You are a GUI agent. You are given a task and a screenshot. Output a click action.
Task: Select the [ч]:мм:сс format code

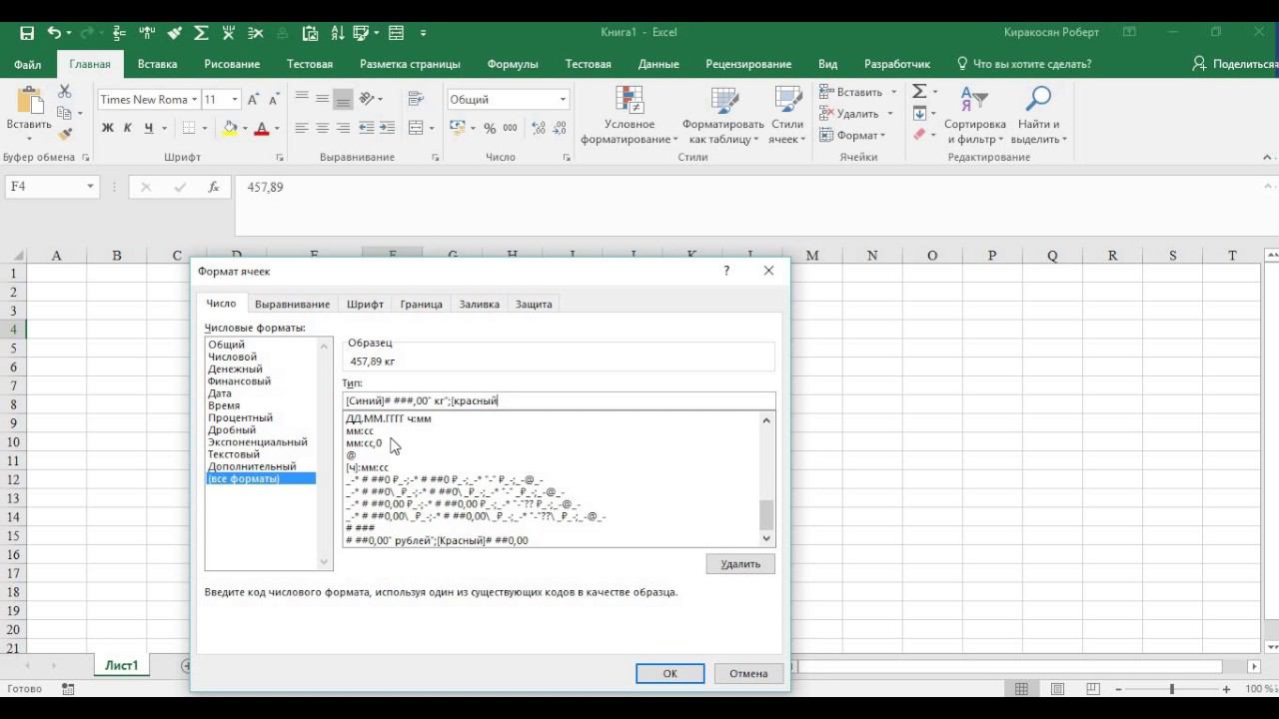[x=367, y=467]
